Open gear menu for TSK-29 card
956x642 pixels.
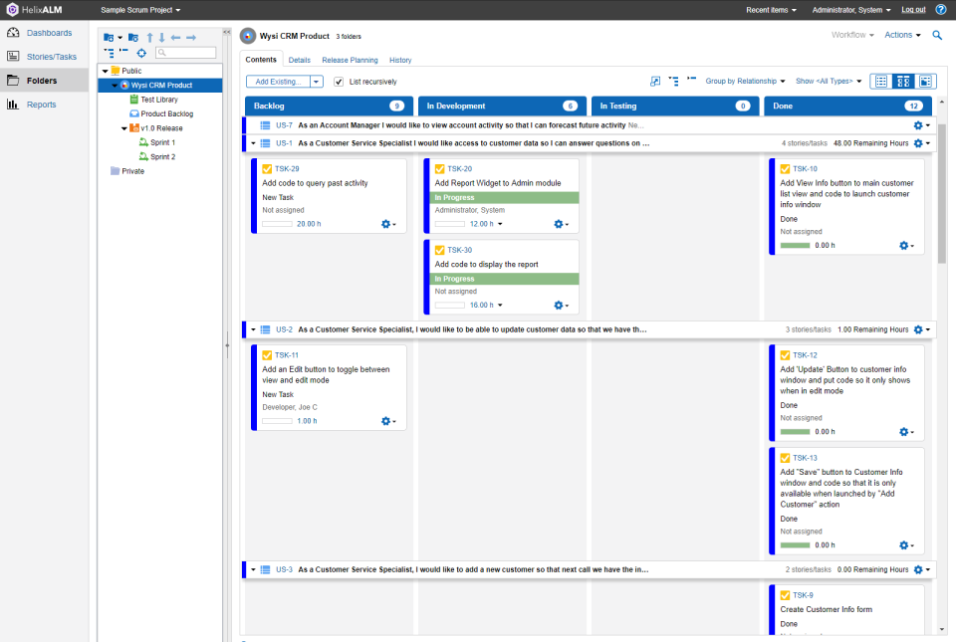pyautogui.click(x=388, y=224)
